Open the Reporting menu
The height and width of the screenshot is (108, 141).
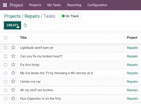pos(74,5)
